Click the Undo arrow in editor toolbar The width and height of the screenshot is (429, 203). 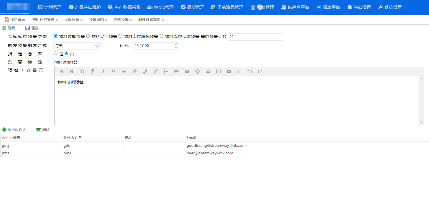[250, 72]
